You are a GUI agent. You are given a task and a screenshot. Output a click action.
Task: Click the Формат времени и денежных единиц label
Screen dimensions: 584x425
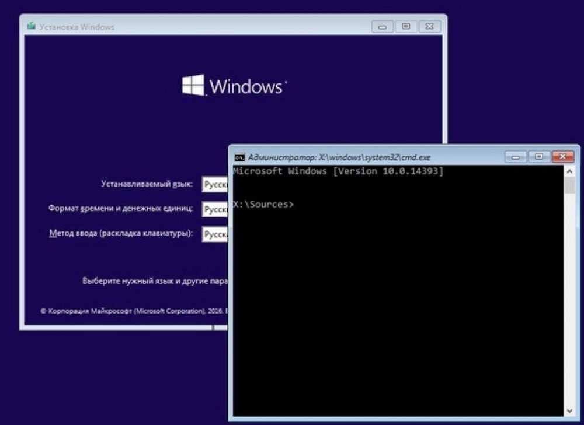pyautogui.click(x=121, y=208)
